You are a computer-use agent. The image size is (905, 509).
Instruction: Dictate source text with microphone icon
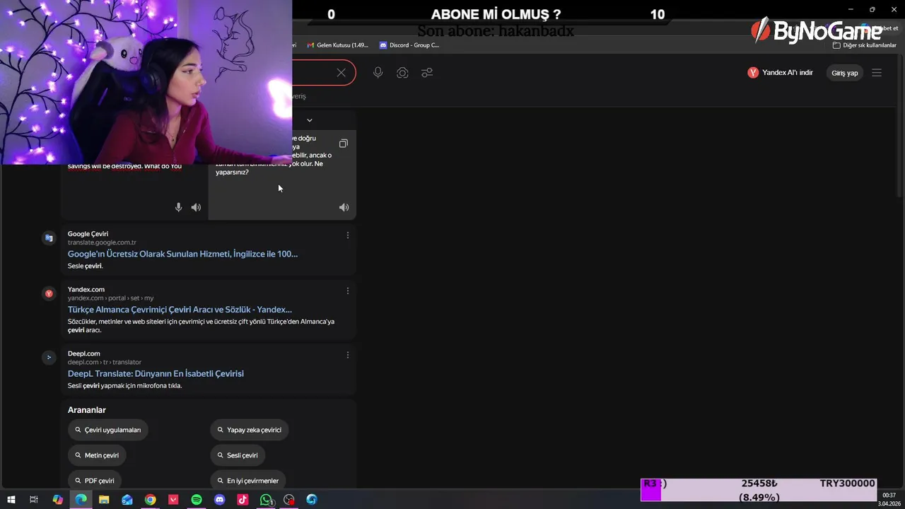click(178, 207)
